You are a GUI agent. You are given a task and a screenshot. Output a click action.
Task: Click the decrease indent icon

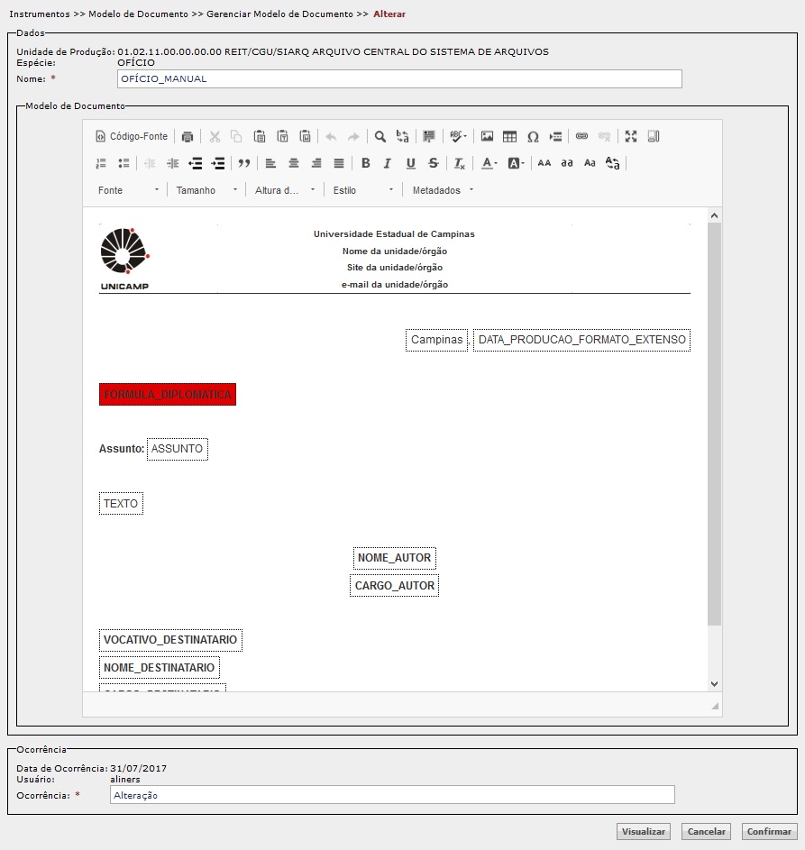[x=151, y=163]
